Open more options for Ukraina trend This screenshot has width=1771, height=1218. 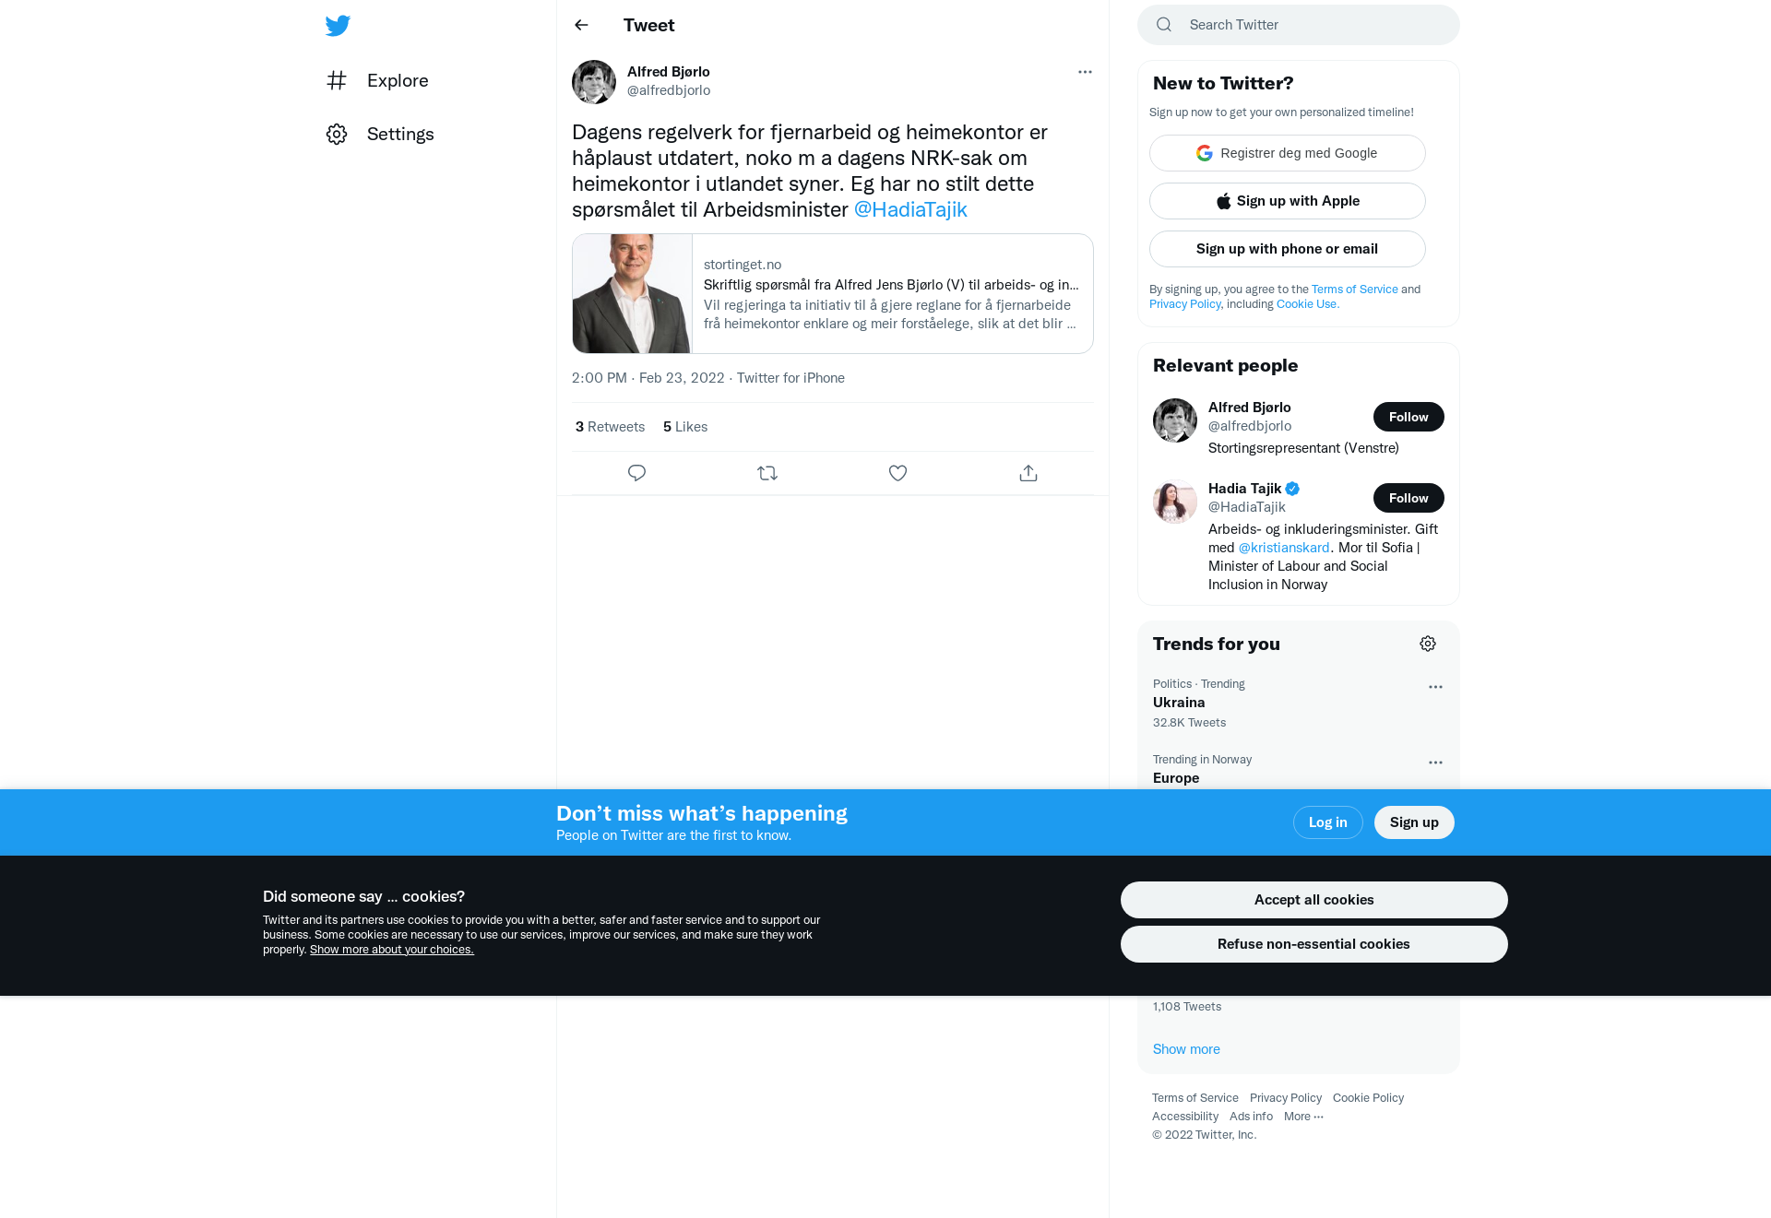click(x=1435, y=687)
